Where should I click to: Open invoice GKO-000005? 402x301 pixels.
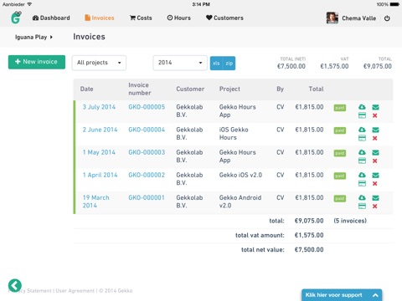click(147, 107)
